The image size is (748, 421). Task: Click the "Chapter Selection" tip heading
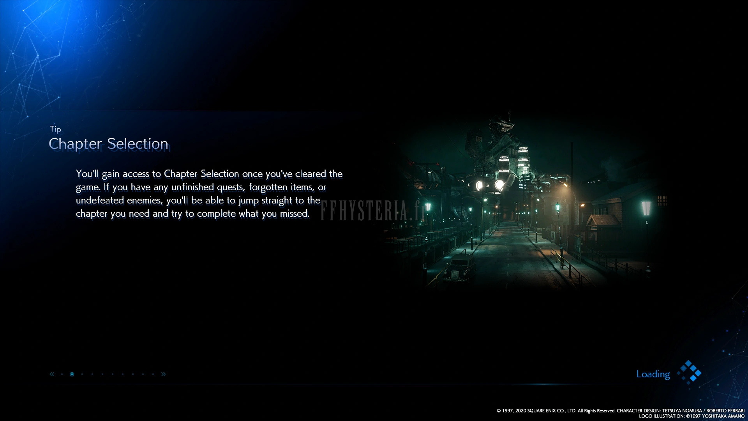tap(108, 144)
